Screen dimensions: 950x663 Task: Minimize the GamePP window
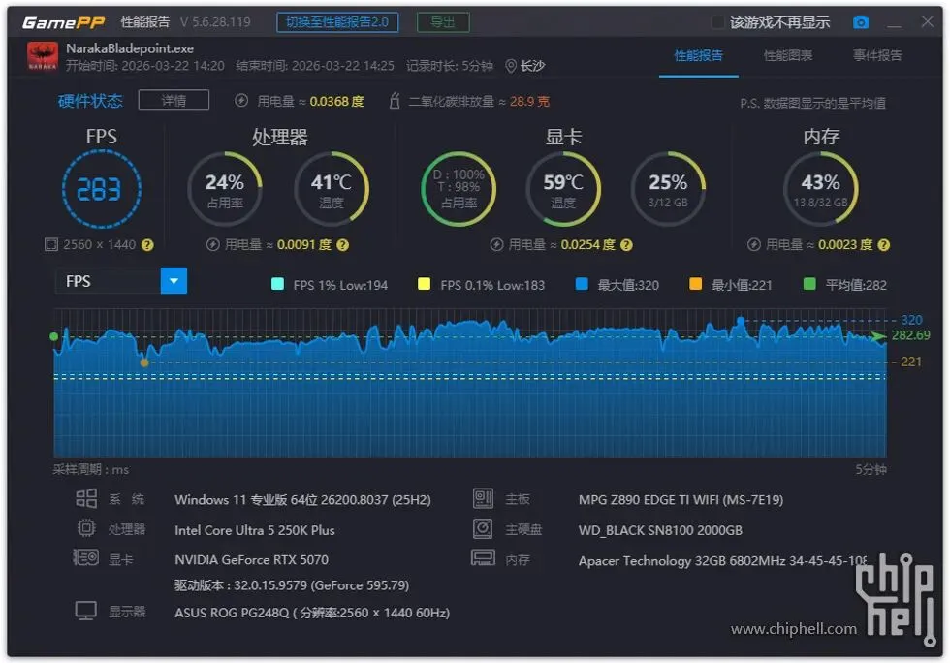point(894,24)
